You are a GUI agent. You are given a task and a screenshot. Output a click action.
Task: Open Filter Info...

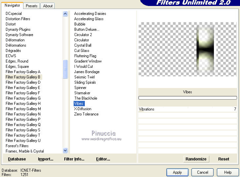pos(74,159)
